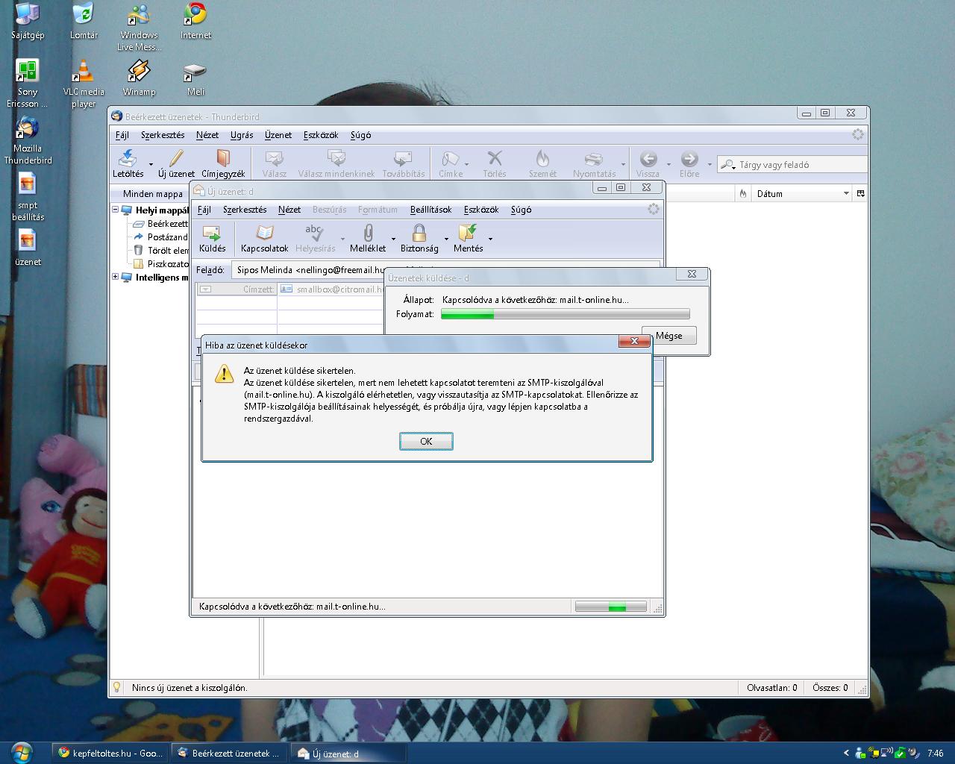Viewport: 955px width, 764px height.
Task: Click the Windows Start button
Action: [x=22, y=751]
